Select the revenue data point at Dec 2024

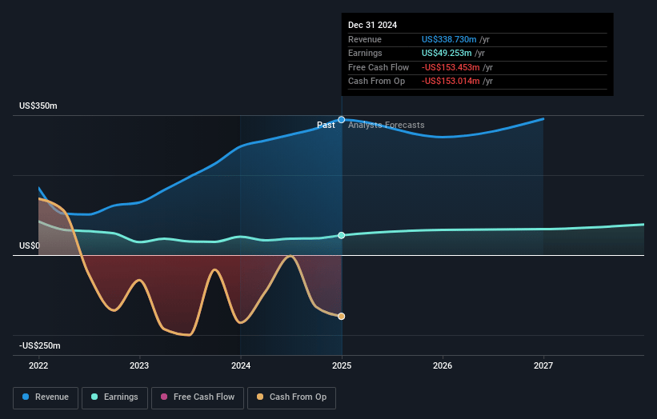tap(342, 120)
